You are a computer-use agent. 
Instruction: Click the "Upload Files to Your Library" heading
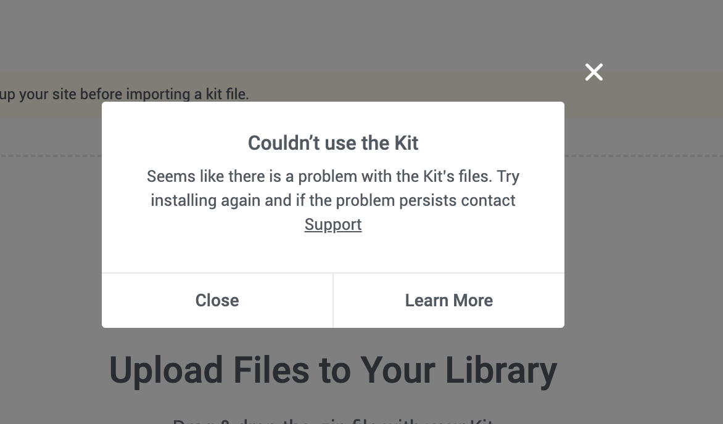coord(333,370)
